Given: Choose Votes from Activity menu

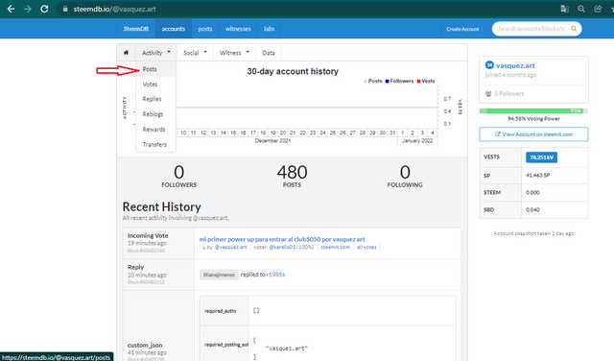Looking at the screenshot, I should 155,84.
